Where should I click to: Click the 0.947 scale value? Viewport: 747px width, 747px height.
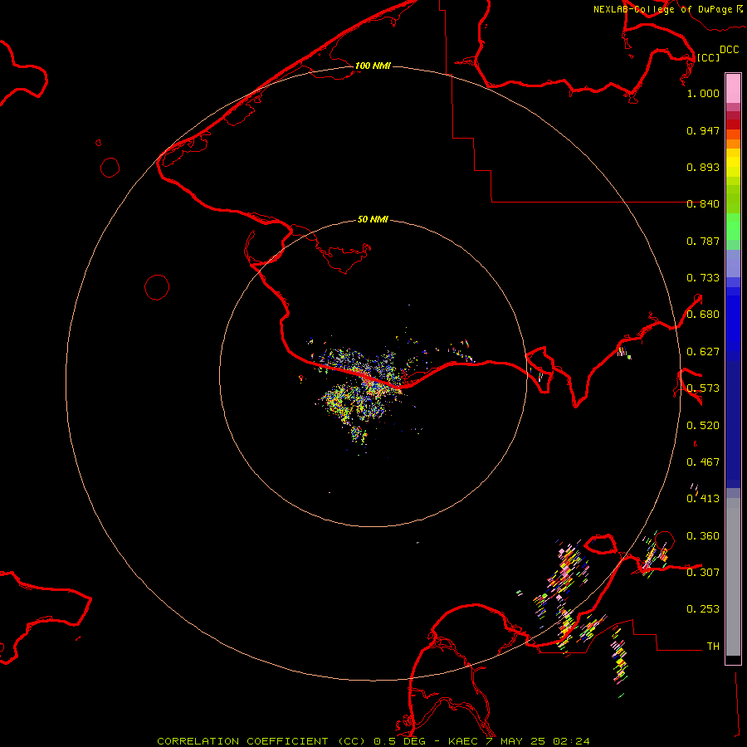[703, 130]
